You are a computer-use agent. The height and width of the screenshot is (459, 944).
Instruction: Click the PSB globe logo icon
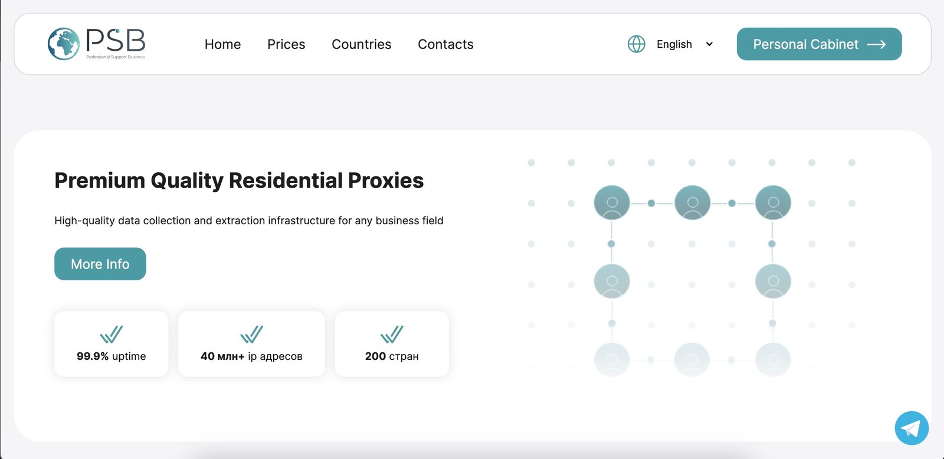click(64, 44)
